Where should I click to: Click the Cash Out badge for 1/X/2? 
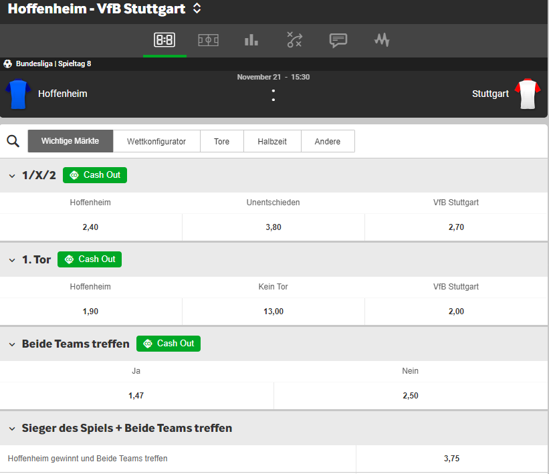tap(95, 175)
